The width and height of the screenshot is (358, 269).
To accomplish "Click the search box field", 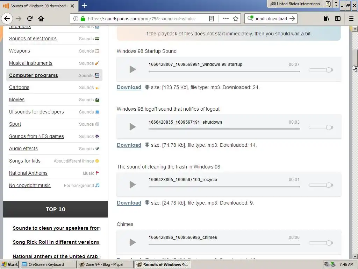I will pyautogui.click(x=271, y=19).
